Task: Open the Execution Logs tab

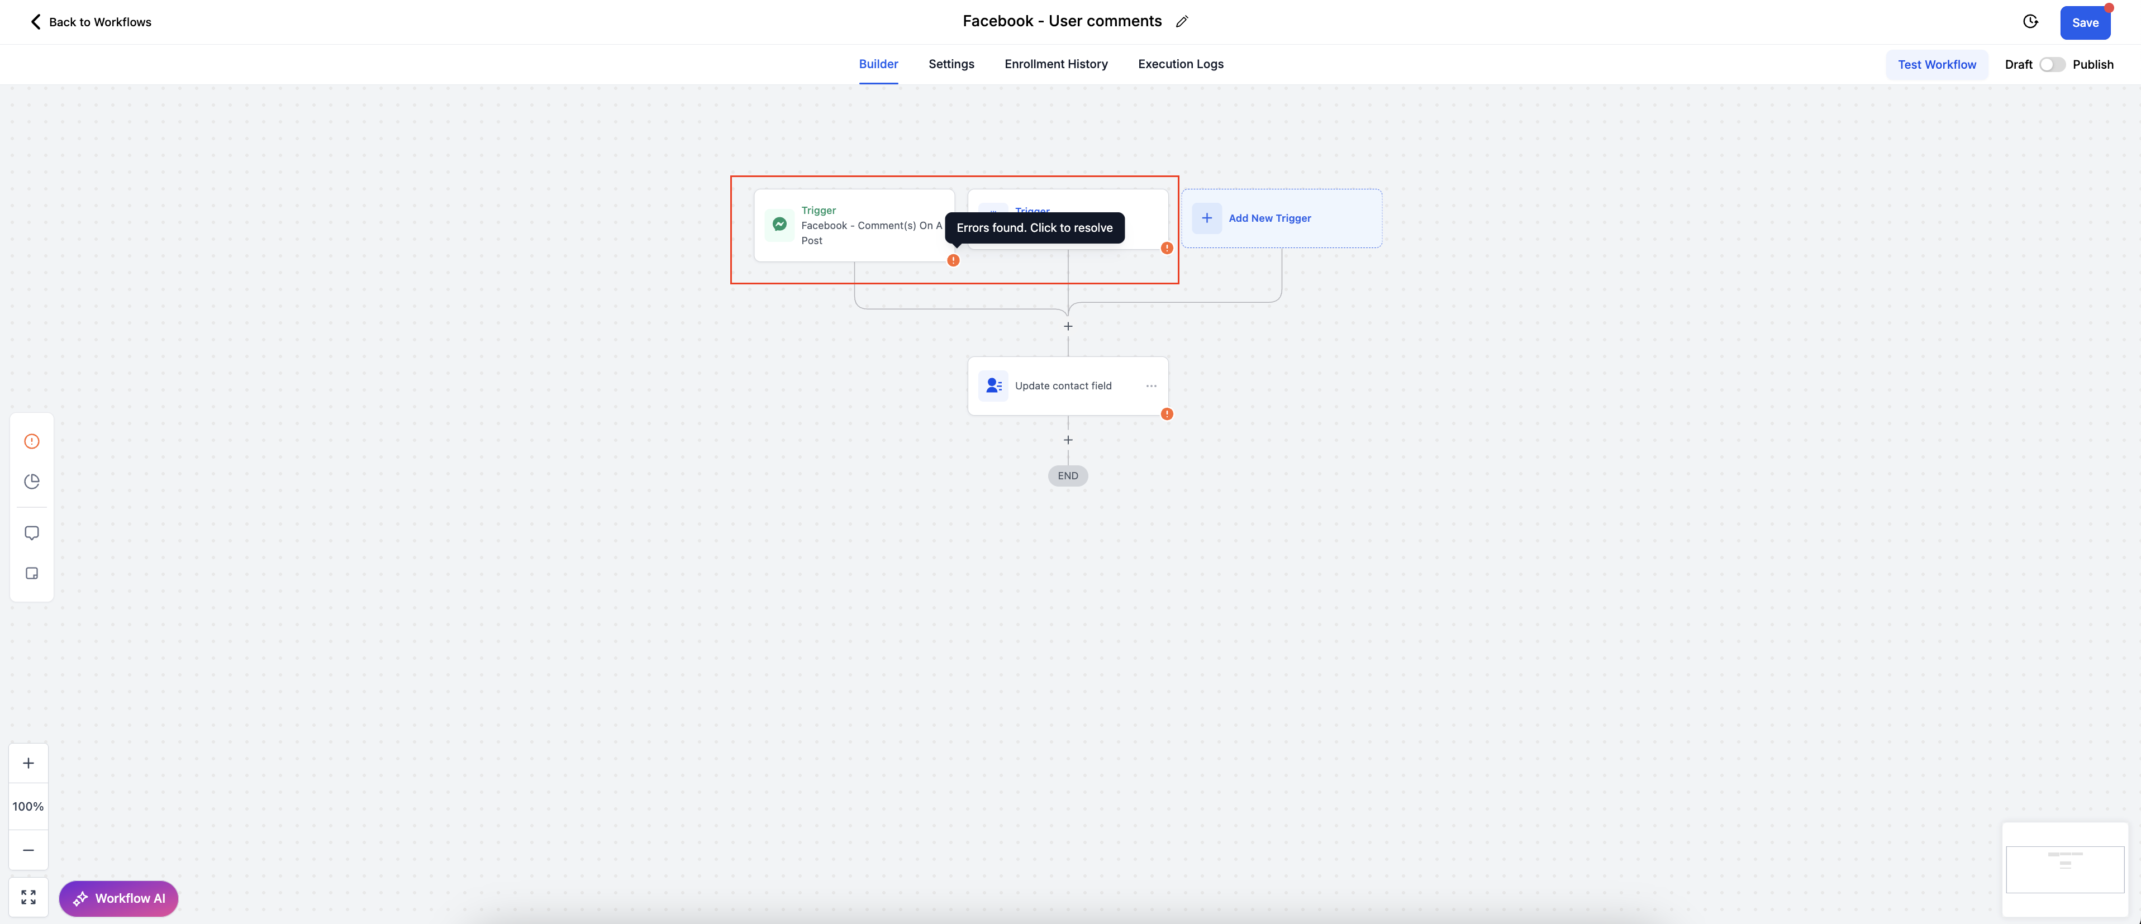Action: pos(1180,64)
